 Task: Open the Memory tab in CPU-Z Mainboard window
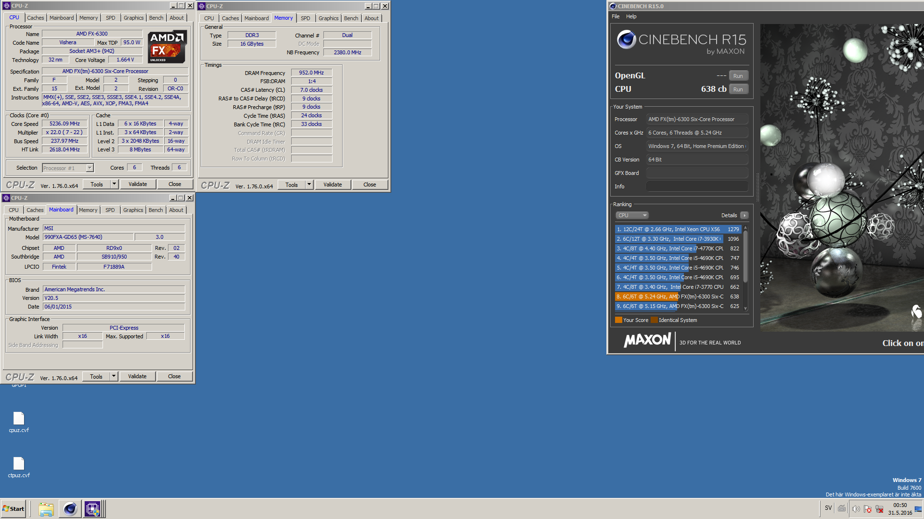88,210
